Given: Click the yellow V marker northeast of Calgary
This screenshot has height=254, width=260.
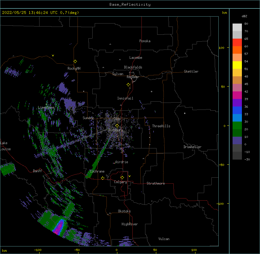Looking at the screenshot, I should [129, 176].
